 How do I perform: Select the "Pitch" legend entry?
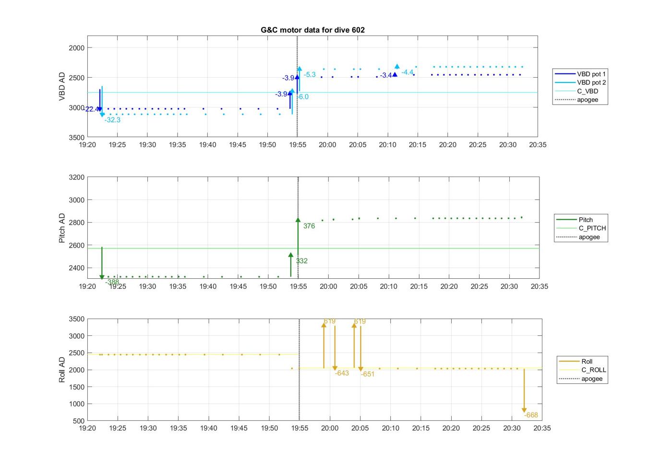[575, 220]
